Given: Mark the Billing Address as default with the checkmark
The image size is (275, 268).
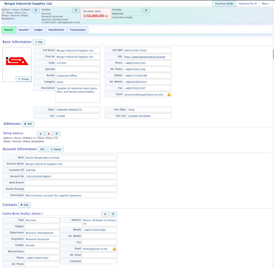Looking at the screenshot, I should point(41,134).
